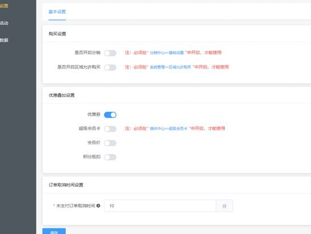Click the 超级会员卡 label
This screenshot has height=234, width=311.
[x=90, y=128]
